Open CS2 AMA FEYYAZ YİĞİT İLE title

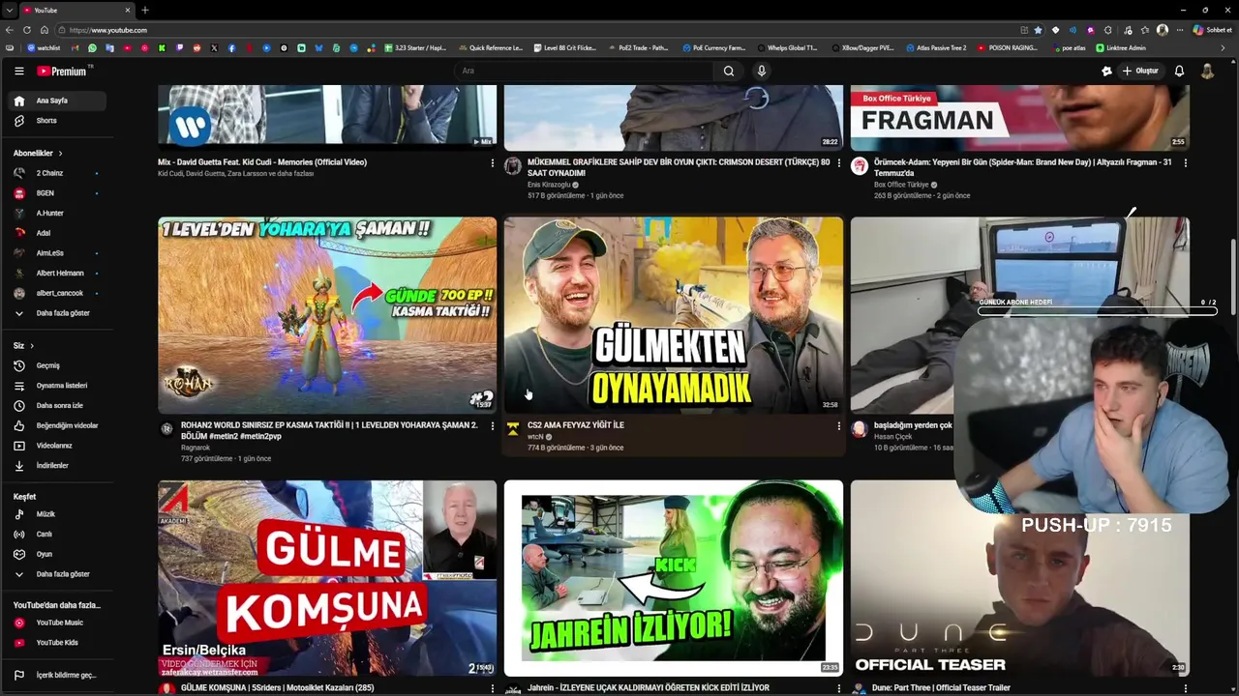pyautogui.click(x=576, y=425)
